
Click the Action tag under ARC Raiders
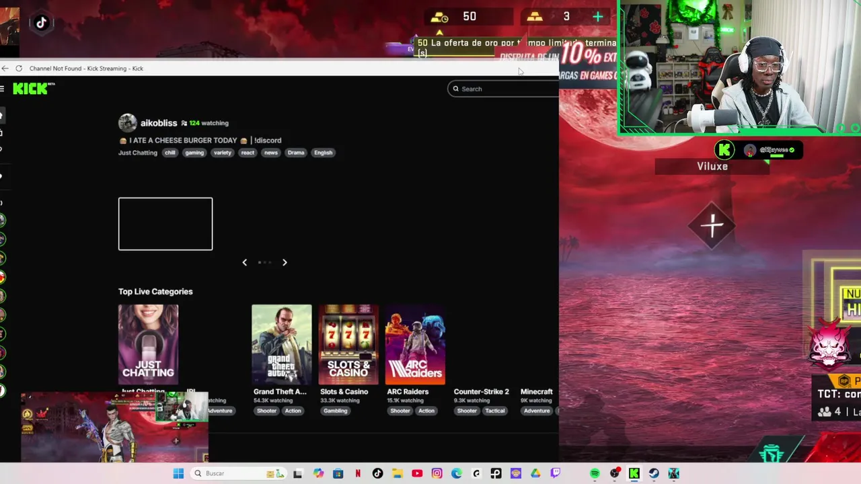click(x=426, y=411)
